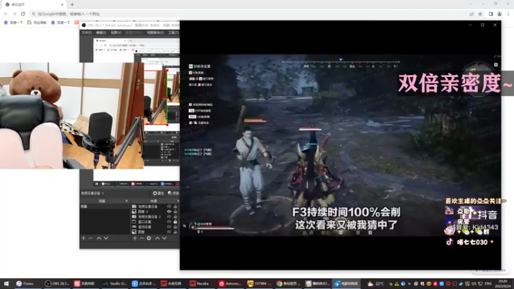
Task: Remove the selected OBS source
Action: point(141,238)
